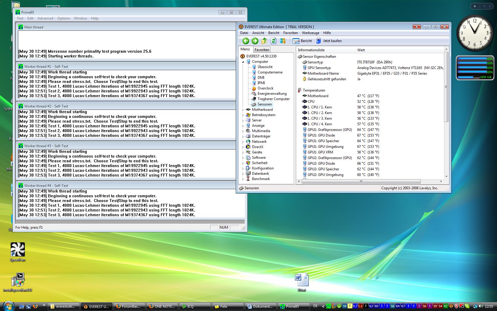Select DMI in the EVEREST tree
The width and height of the screenshot is (497, 311).
pos(261,78)
